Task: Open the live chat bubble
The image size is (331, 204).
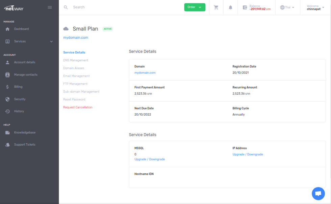Action: (x=318, y=194)
